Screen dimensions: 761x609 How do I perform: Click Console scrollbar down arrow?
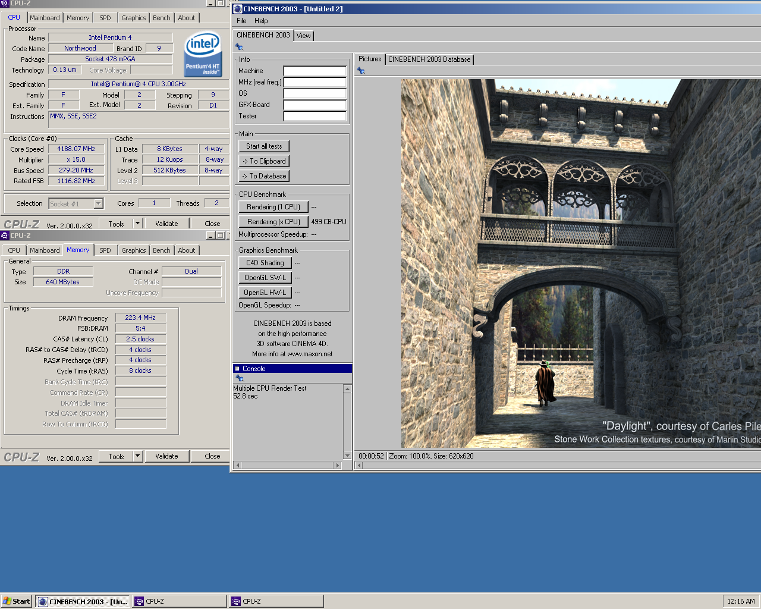click(348, 456)
